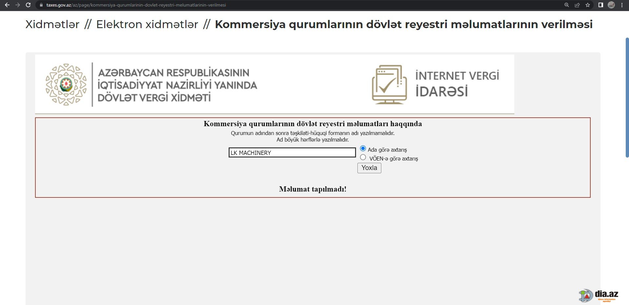Open the browser side panel icon
629x305 pixels.
point(600,5)
